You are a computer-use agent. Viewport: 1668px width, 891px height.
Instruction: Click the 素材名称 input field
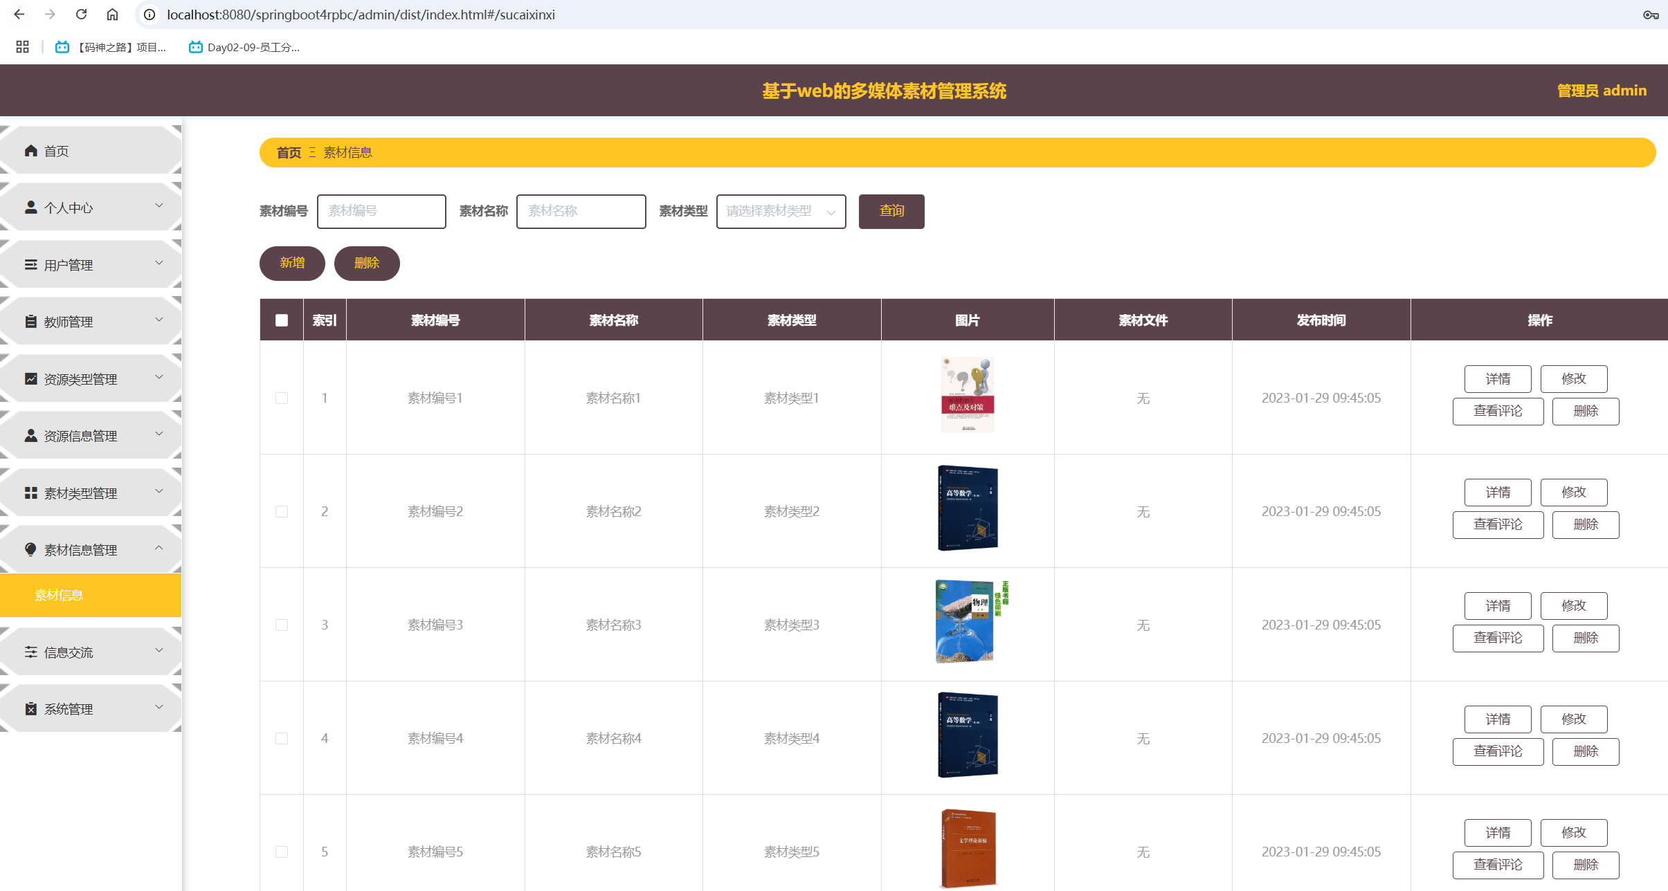pyautogui.click(x=581, y=212)
